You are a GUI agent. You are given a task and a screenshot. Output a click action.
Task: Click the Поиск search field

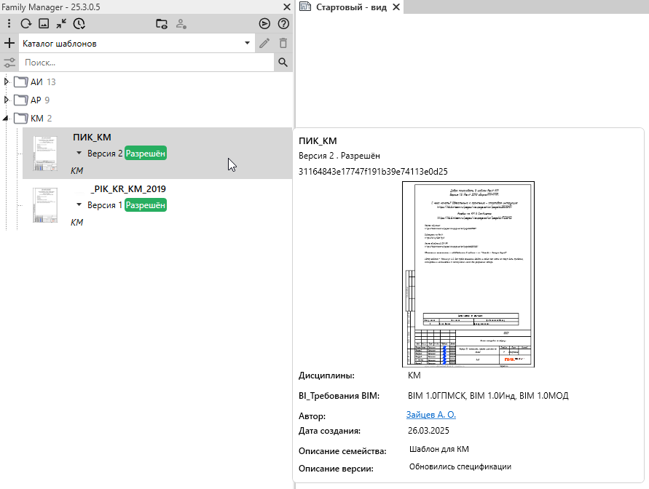[x=146, y=63]
